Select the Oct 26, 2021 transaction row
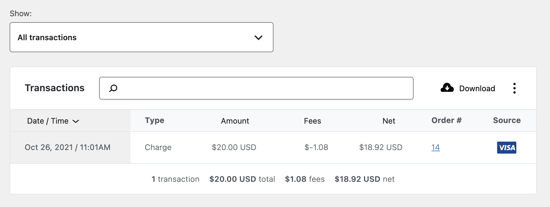Viewport: 550px width, 207px height. tap(67, 147)
